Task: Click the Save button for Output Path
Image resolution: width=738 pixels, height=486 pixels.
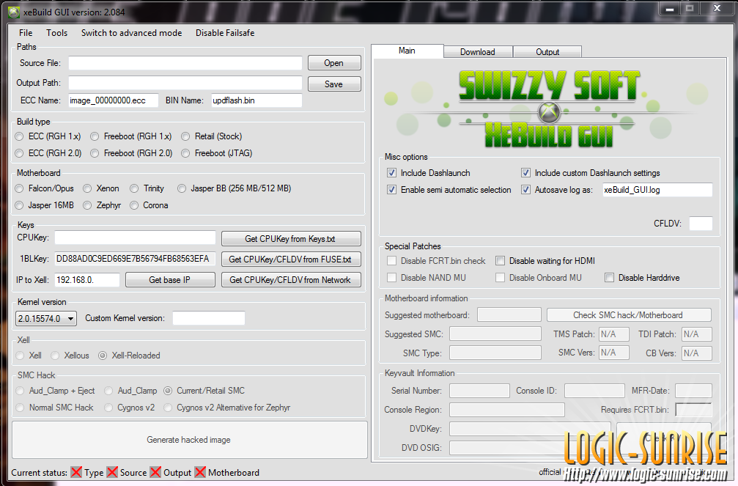Action: [x=334, y=84]
